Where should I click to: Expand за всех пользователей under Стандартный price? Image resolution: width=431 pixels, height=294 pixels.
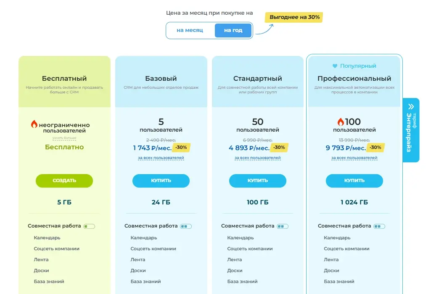(258, 158)
